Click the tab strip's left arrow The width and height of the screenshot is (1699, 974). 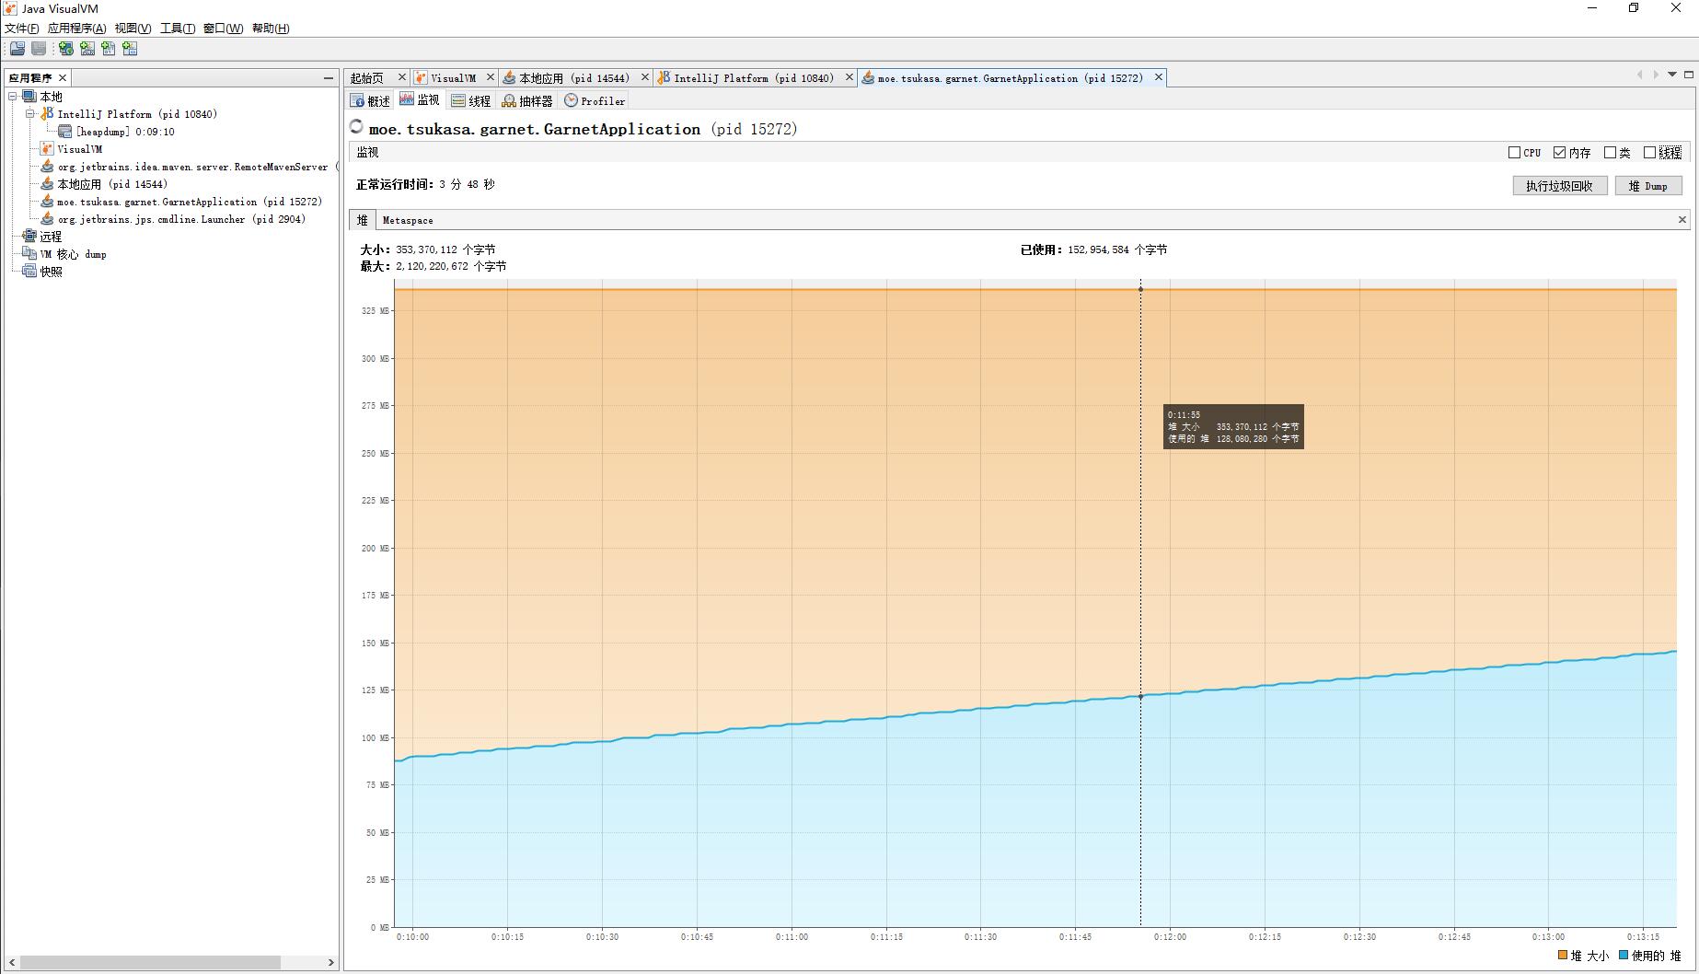point(1639,75)
